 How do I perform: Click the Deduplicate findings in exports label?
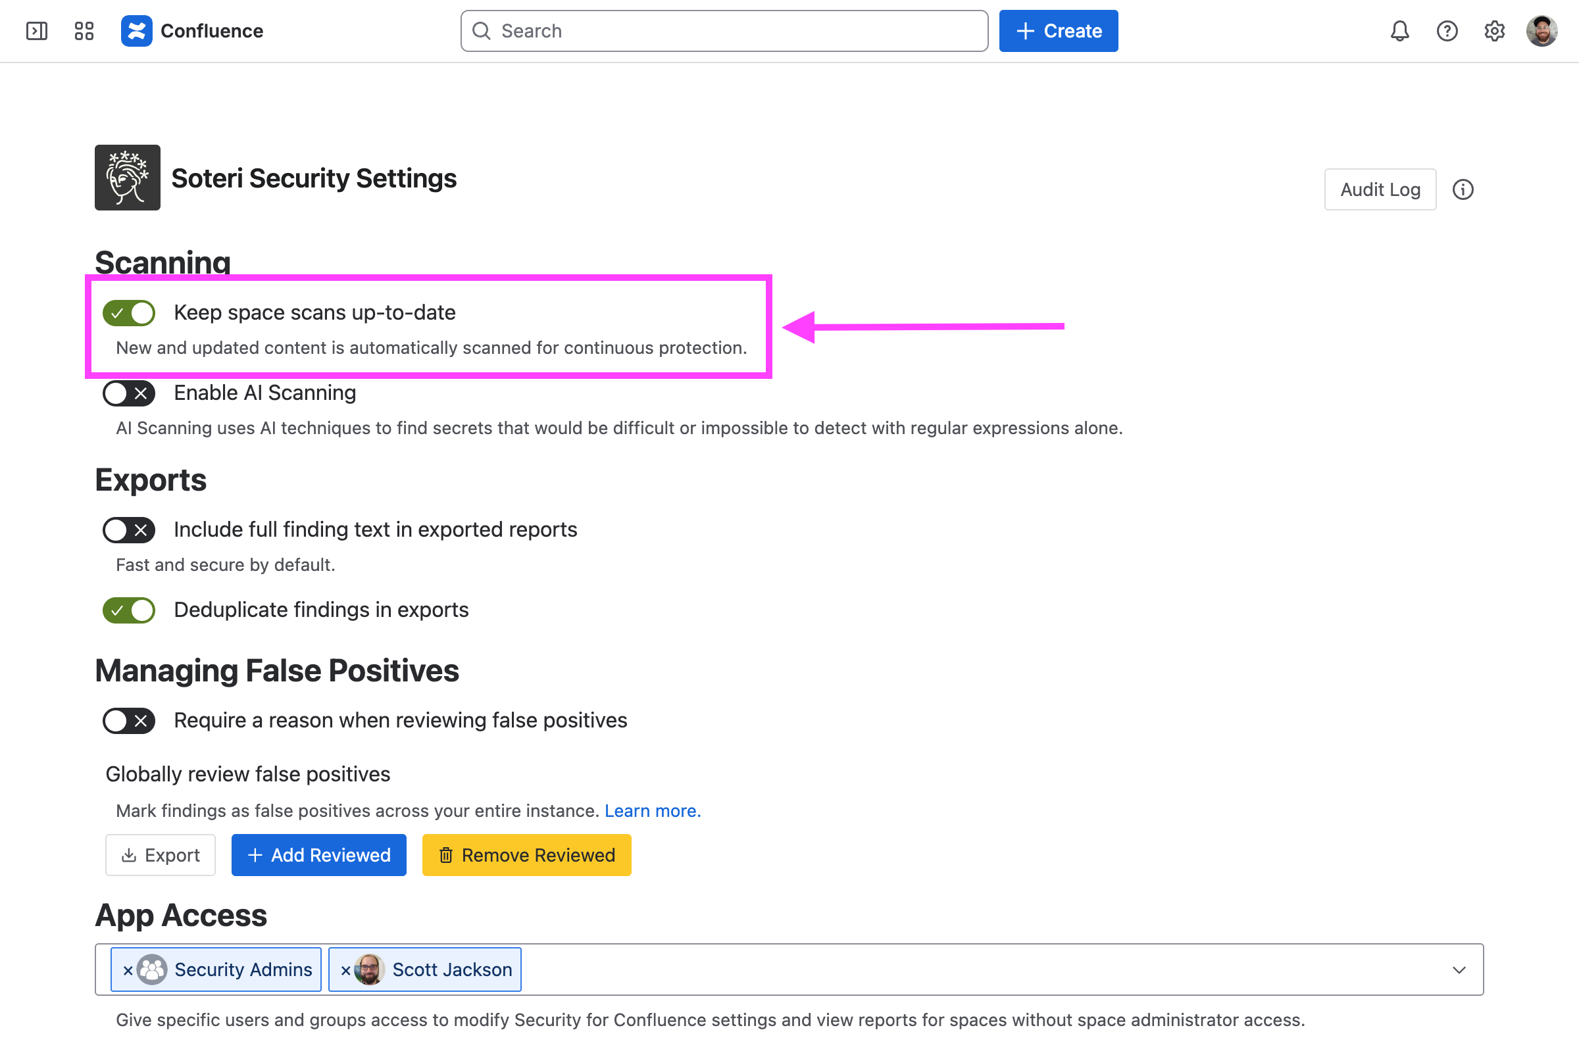pyautogui.click(x=321, y=610)
